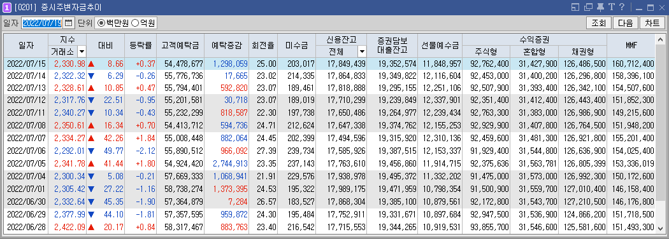Select the 2022/07/12 date cell
The width and height of the screenshot is (669, 239).
[26, 100]
